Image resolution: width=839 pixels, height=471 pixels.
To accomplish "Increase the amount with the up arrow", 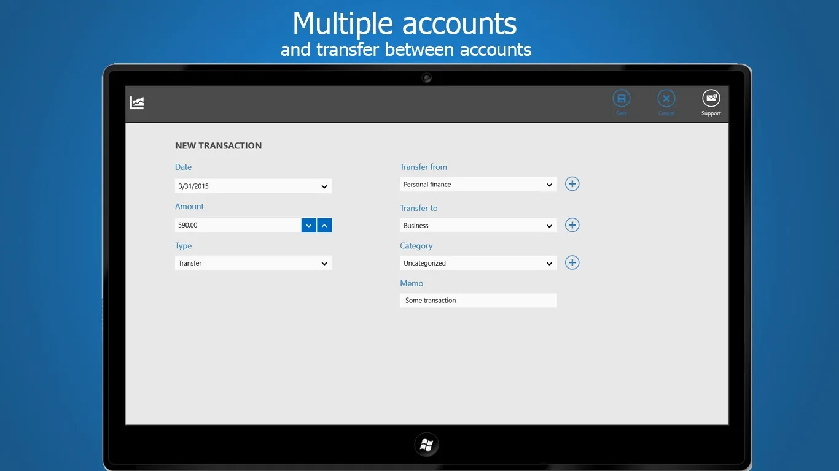I will (324, 225).
